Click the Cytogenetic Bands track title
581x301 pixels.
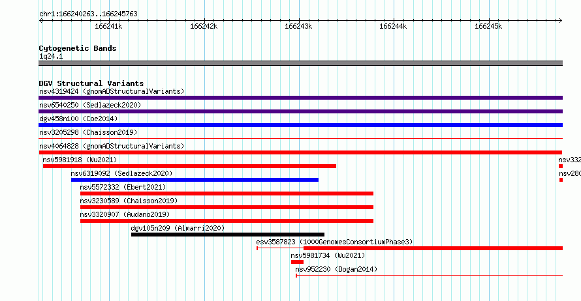[x=78, y=48]
